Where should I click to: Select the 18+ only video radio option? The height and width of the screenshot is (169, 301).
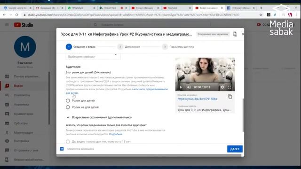point(68,142)
